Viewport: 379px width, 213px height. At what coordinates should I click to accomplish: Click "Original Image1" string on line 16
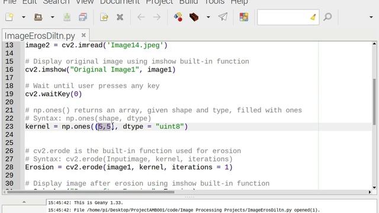pyautogui.click(x=104, y=70)
